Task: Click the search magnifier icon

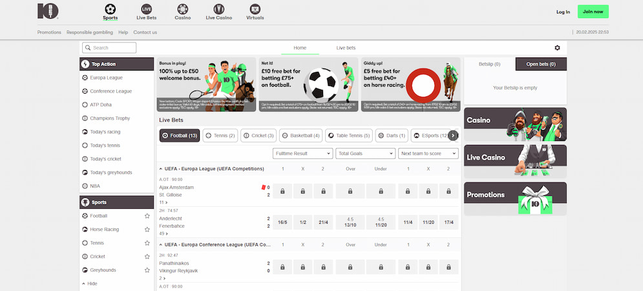Action: point(88,48)
